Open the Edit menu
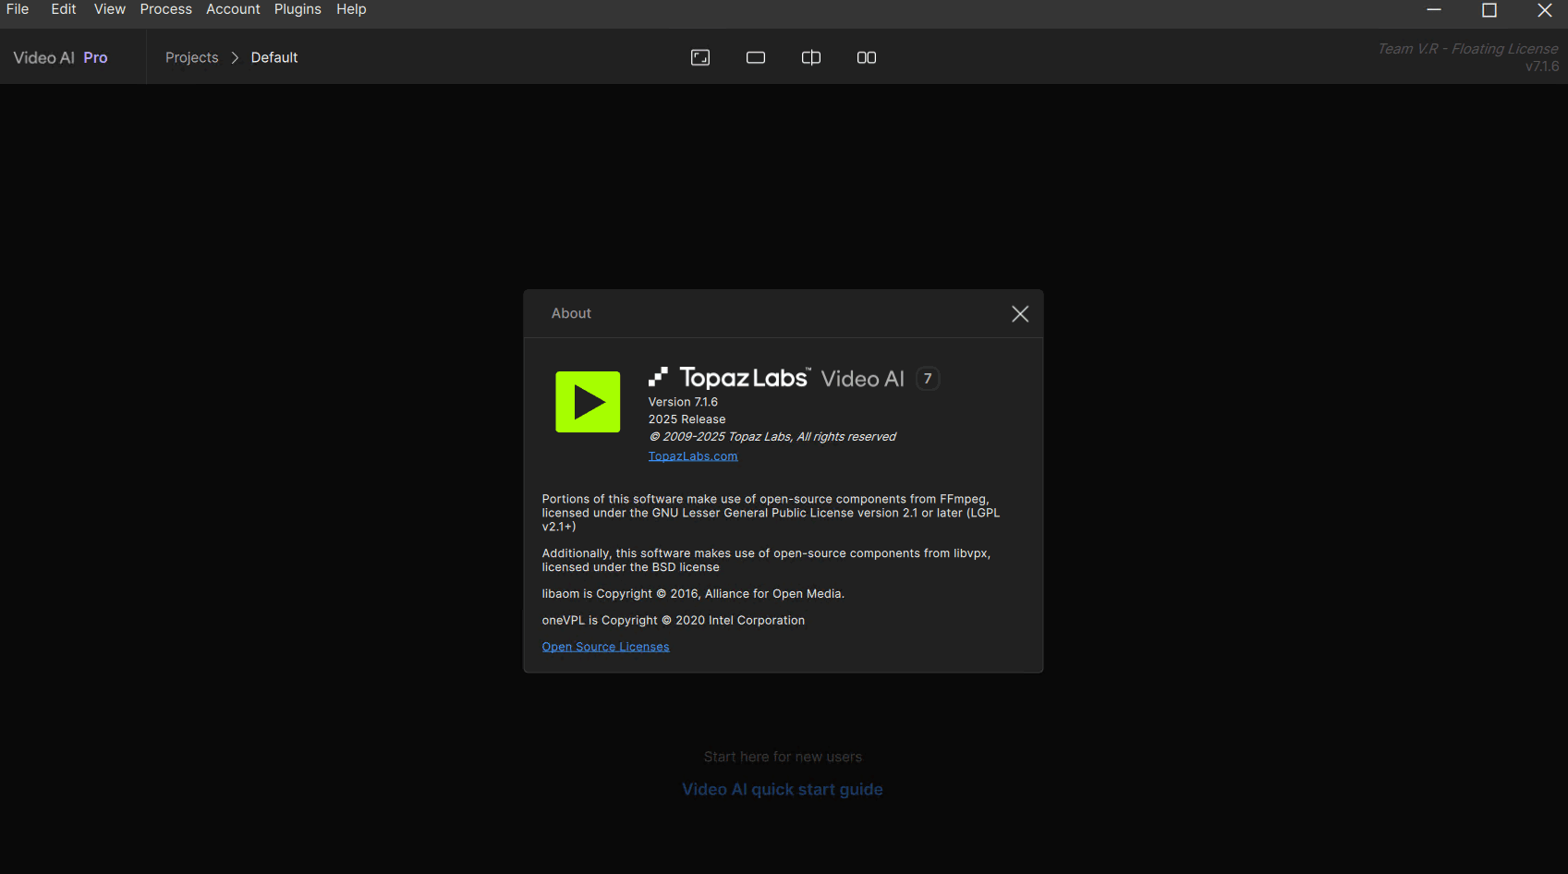 [64, 9]
